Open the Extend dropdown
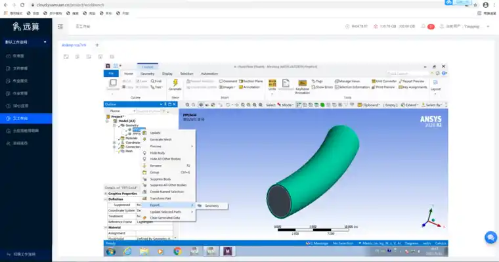 (x=410, y=105)
